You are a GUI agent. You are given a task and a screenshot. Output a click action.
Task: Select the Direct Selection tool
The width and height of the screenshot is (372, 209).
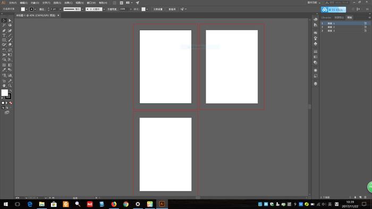pos(10,20)
